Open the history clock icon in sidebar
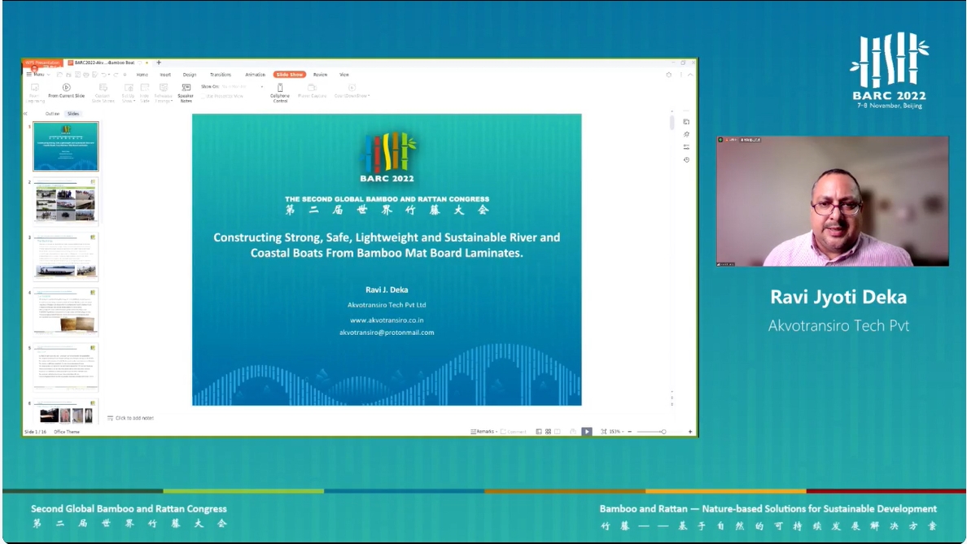967x544 pixels. (x=686, y=159)
